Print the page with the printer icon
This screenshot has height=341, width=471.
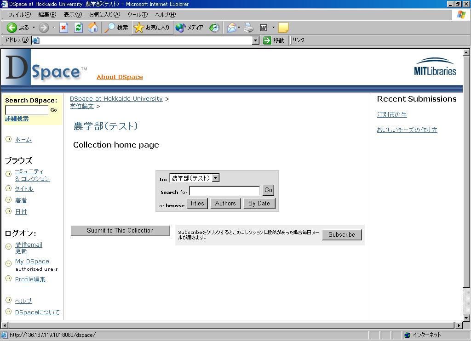tap(249, 28)
